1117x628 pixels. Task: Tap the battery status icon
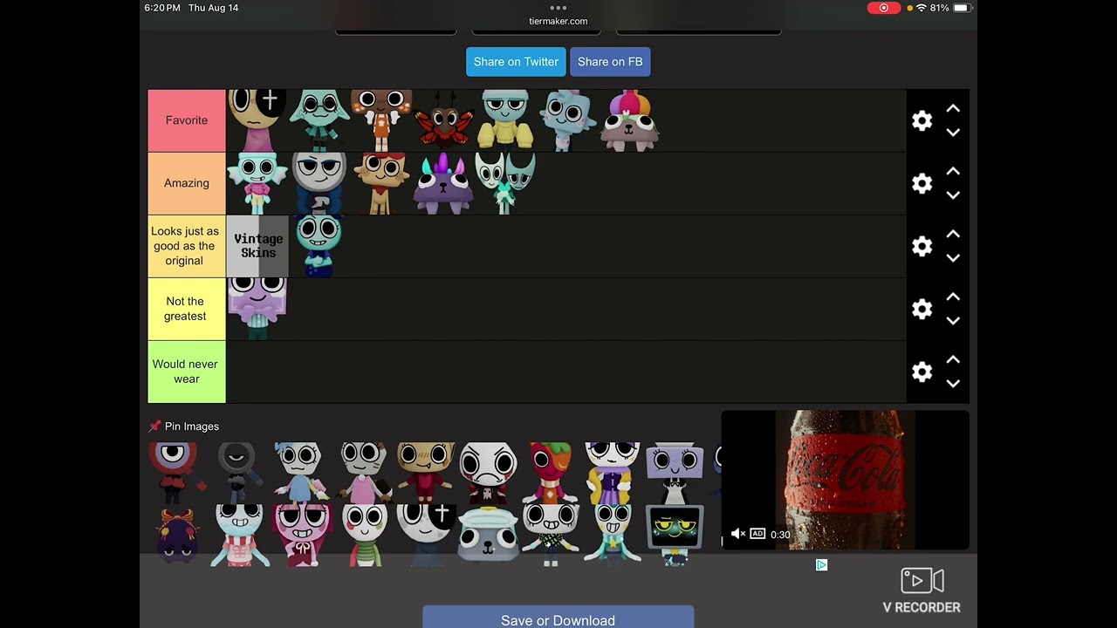click(962, 8)
